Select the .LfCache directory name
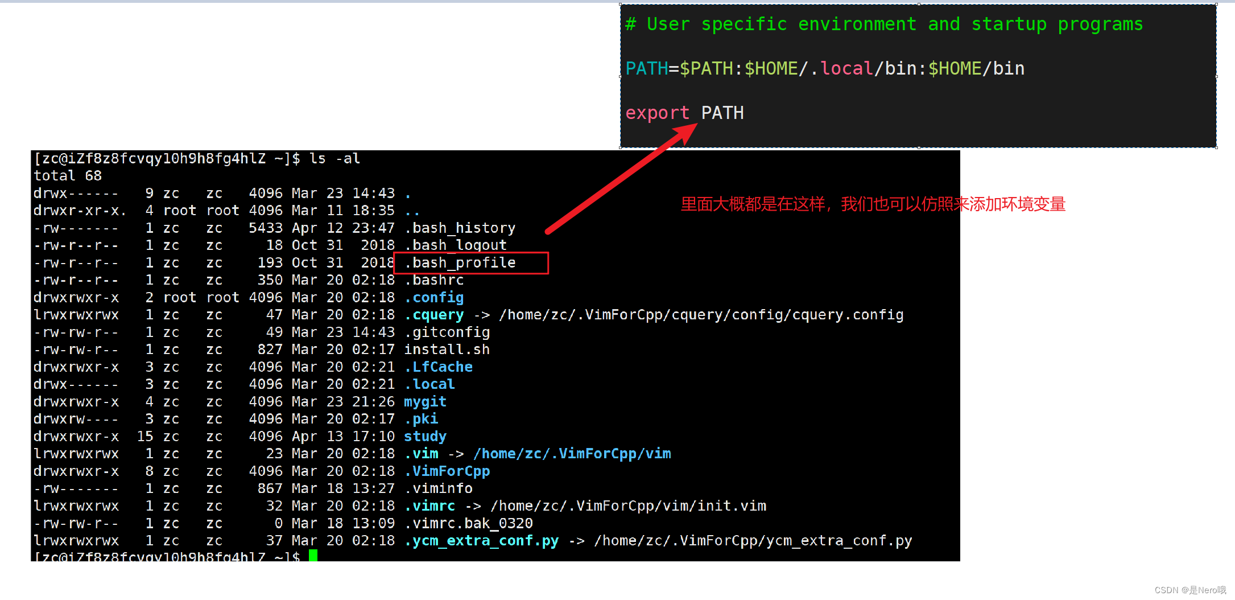 [x=439, y=367]
